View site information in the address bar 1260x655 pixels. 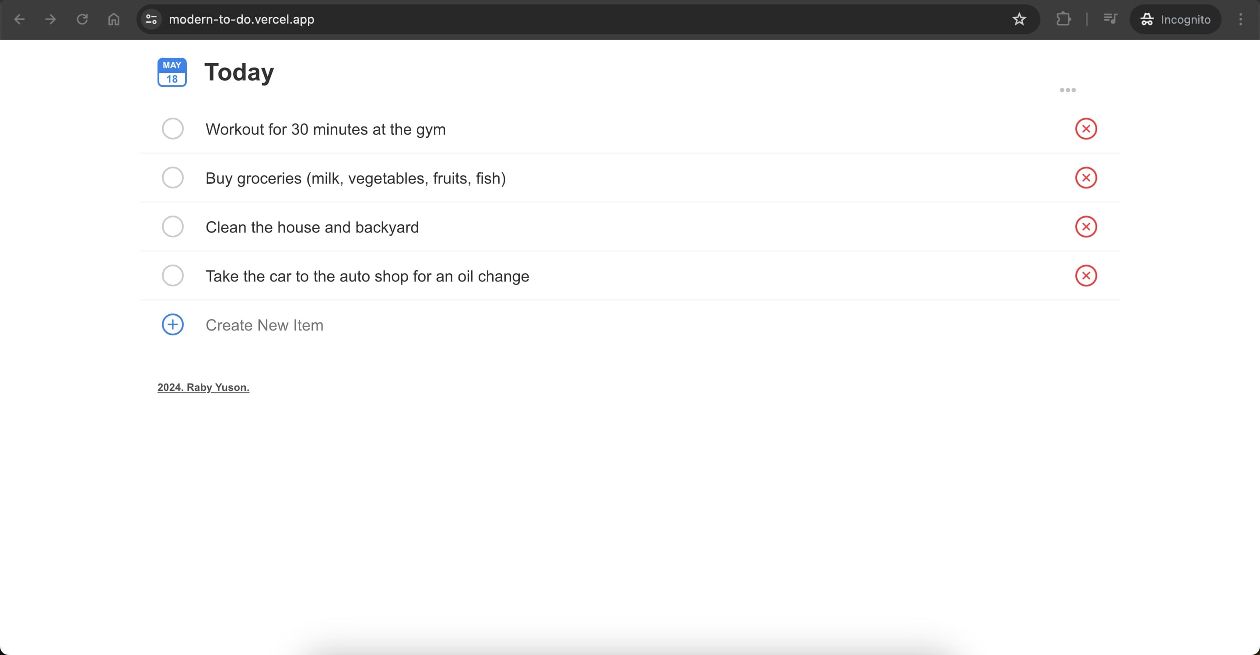click(152, 20)
